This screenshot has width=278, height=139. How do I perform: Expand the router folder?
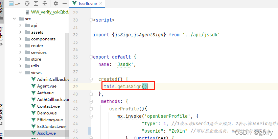21,46
